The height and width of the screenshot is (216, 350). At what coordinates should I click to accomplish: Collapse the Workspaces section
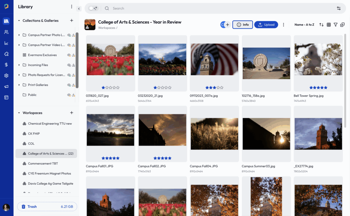[19, 113]
